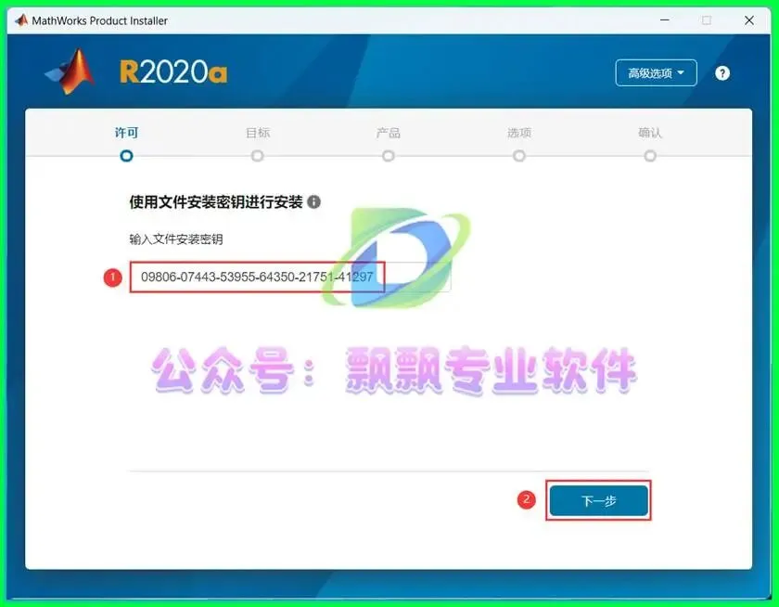Select the 选项 step tab
Screen dimensions: 779x607
(x=519, y=133)
